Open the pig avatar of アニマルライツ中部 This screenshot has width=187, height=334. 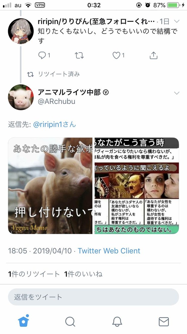click(21, 97)
